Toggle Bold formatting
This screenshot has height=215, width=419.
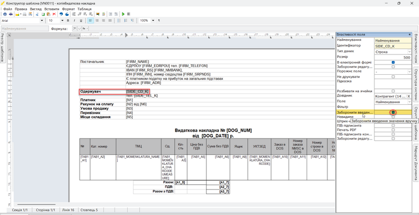click(68, 21)
